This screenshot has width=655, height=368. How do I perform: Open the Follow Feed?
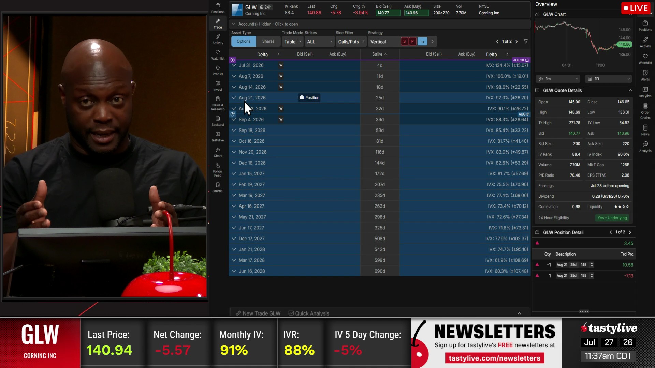(x=218, y=170)
